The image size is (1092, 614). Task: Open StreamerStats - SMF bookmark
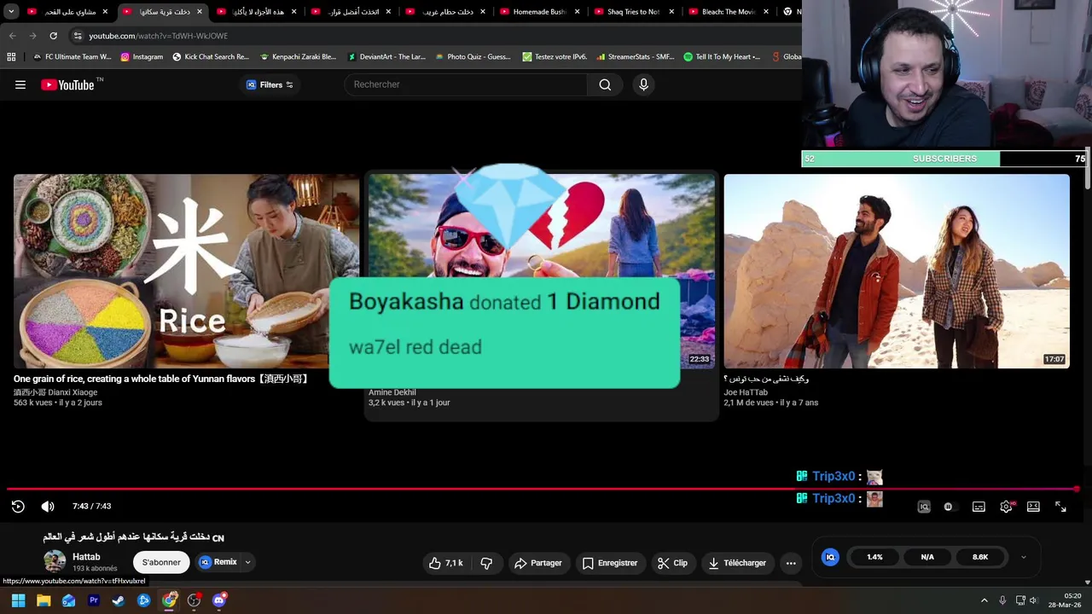[636, 57]
